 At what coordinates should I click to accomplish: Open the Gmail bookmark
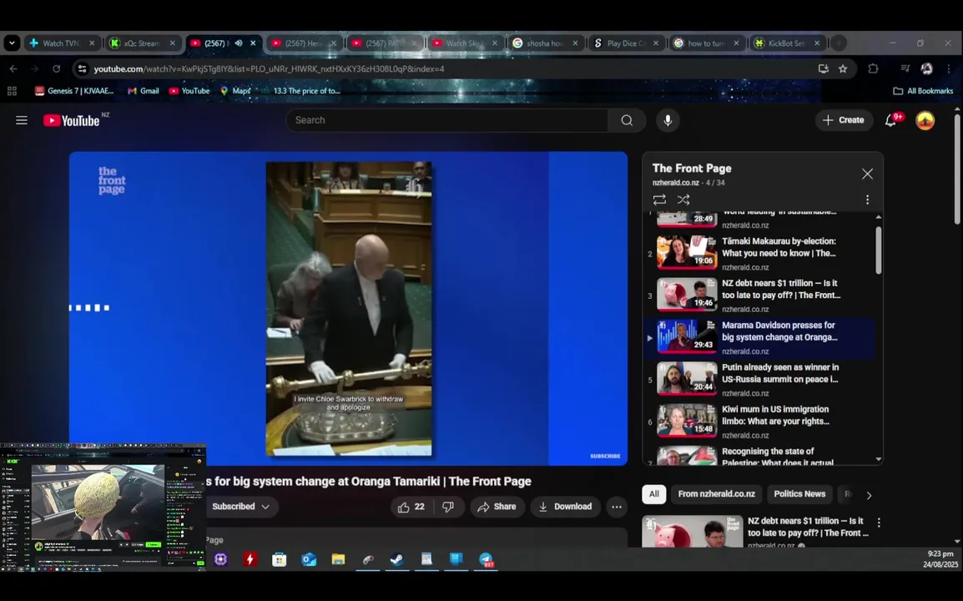pyautogui.click(x=143, y=91)
